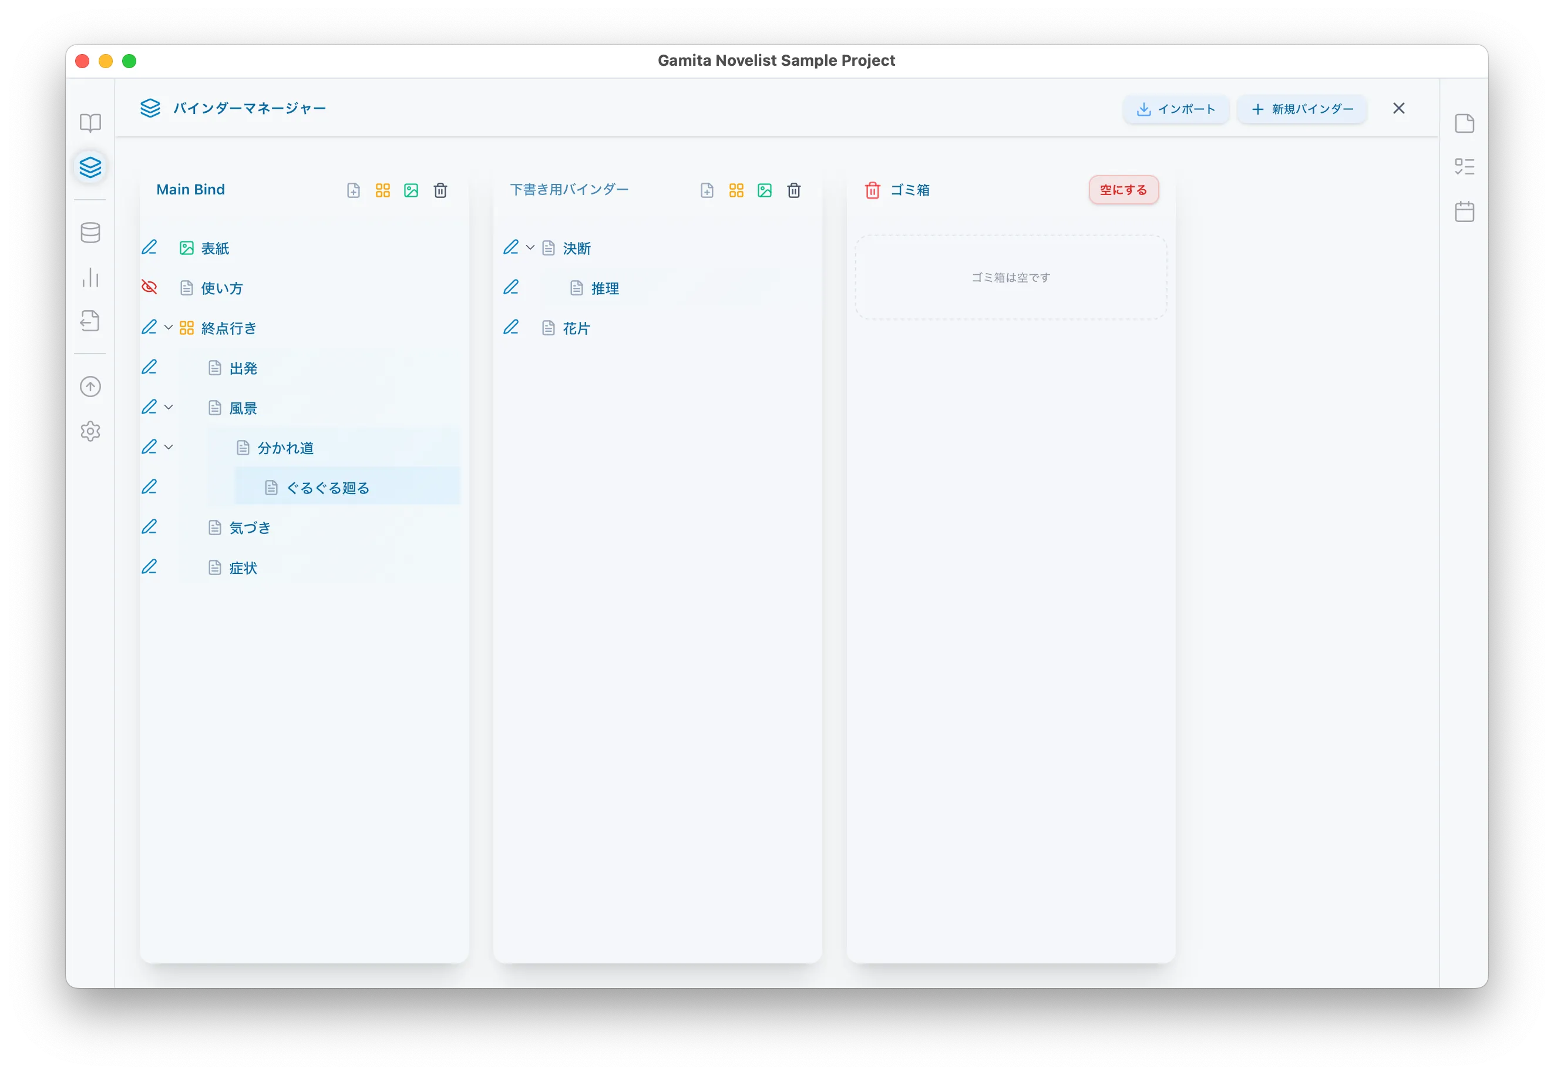Add folder grid to 下書き用バインダー
Image resolution: width=1554 pixels, height=1075 pixels.
[736, 190]
